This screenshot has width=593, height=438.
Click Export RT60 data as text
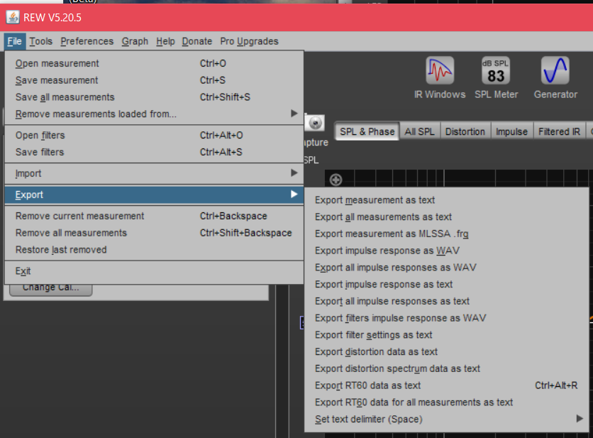tap(367, 385)
